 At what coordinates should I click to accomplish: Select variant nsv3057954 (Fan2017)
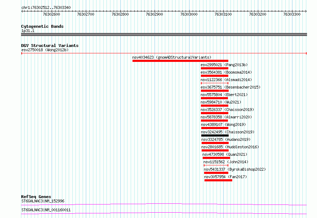click(225, 177)
